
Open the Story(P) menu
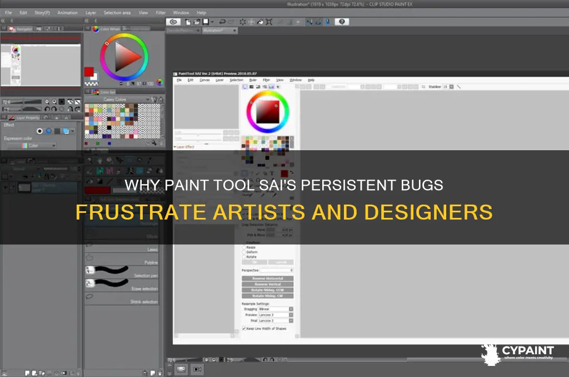(42, 12)
